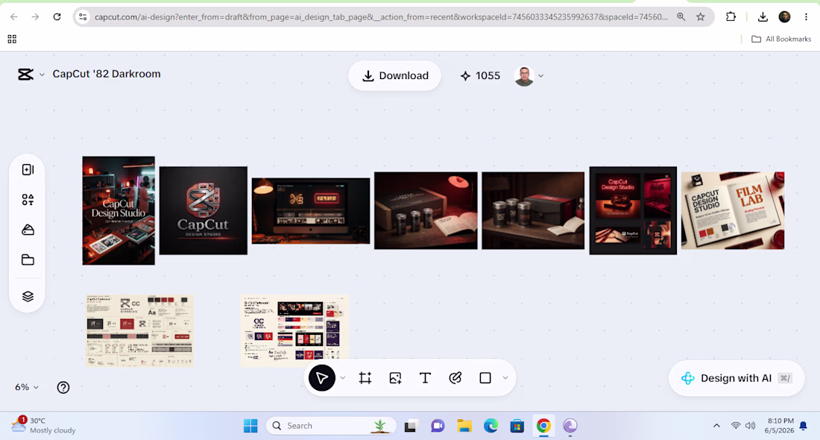Click the Windows taskbar Search box
Viewport: 820px width, 440px height.
coord(331,426)
